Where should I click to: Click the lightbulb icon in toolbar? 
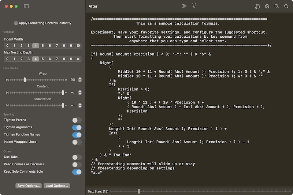click(194, 5)
